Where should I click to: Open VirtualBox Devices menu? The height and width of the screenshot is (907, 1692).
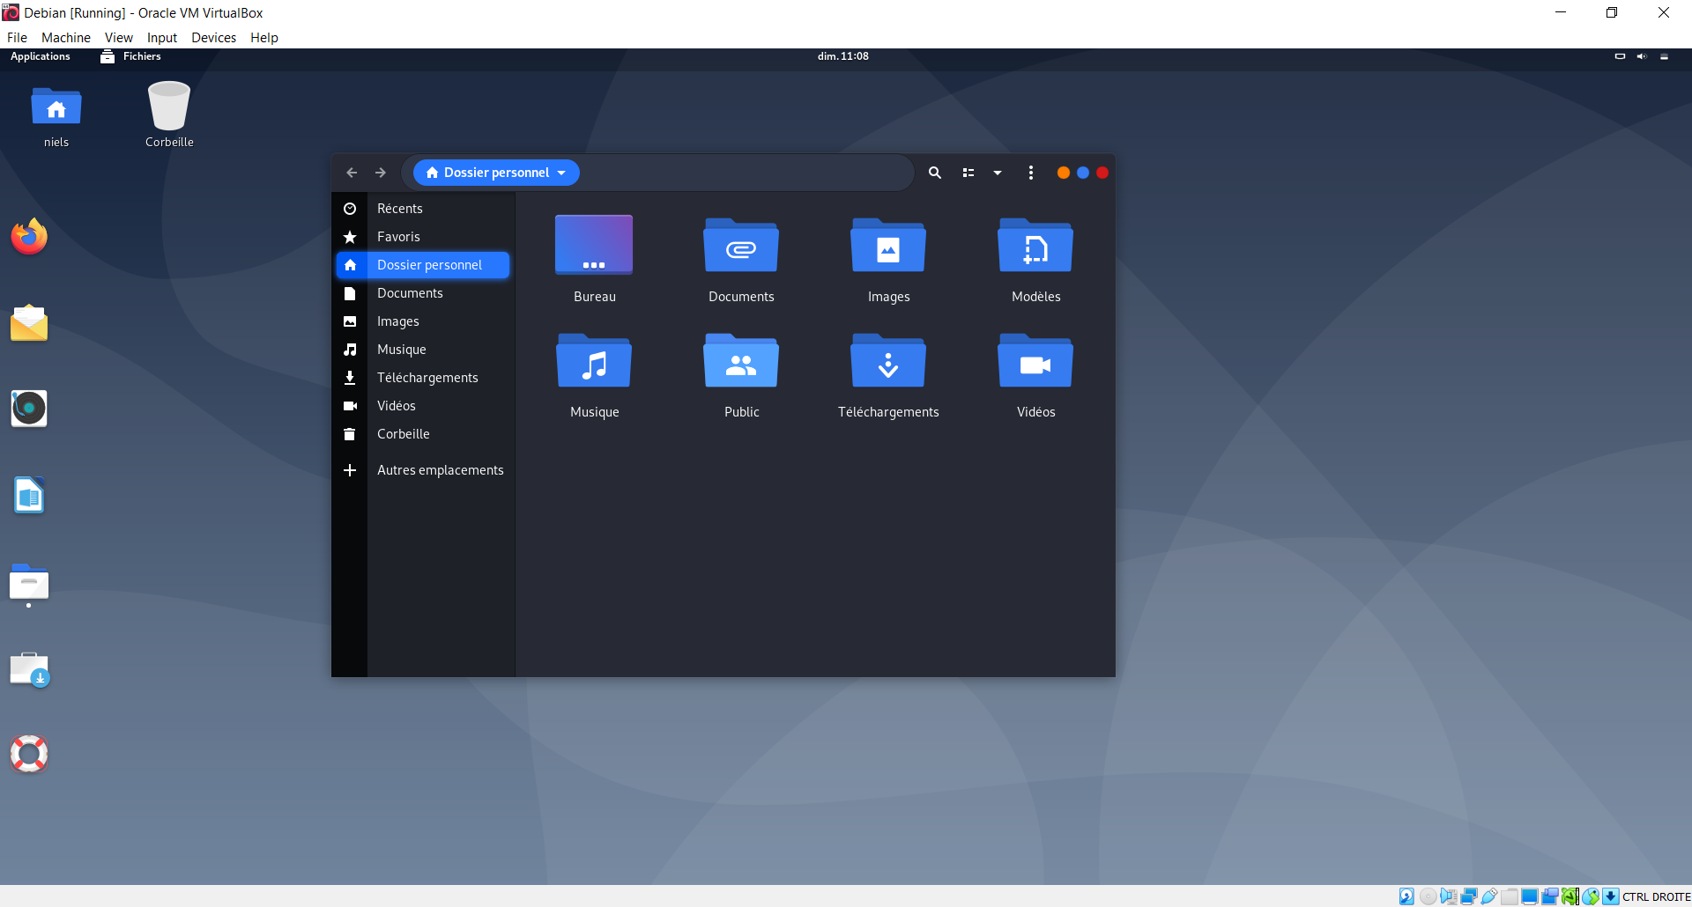point(213,38)
